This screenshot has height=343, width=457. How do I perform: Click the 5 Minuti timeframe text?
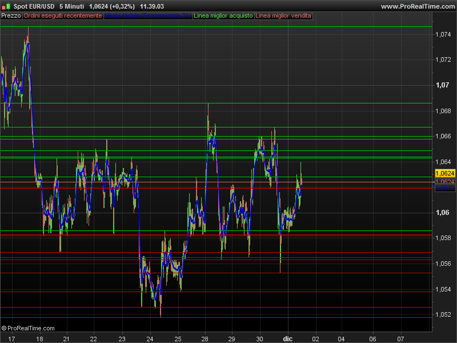click(72, 6)
